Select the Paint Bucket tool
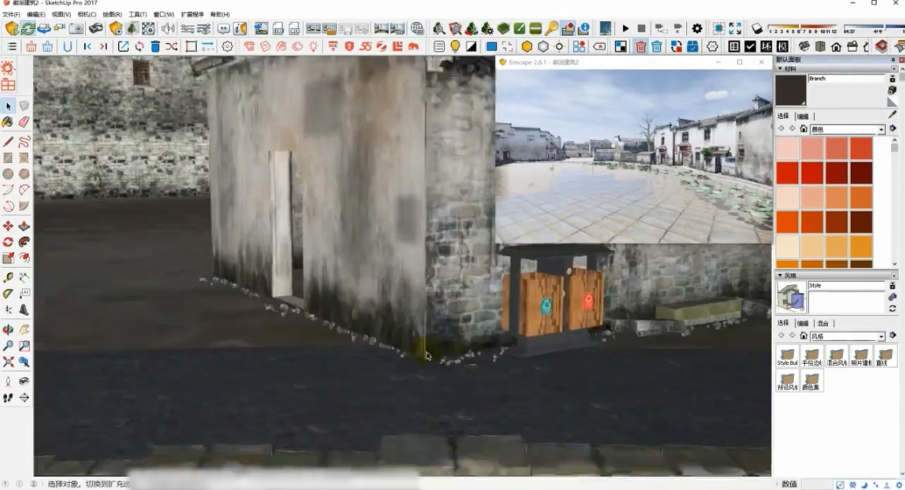Screen dimensions: 905x490 [8, 122]
